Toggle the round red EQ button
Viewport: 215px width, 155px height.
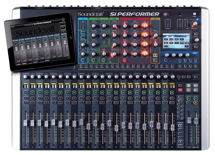[x=125, y=60]
